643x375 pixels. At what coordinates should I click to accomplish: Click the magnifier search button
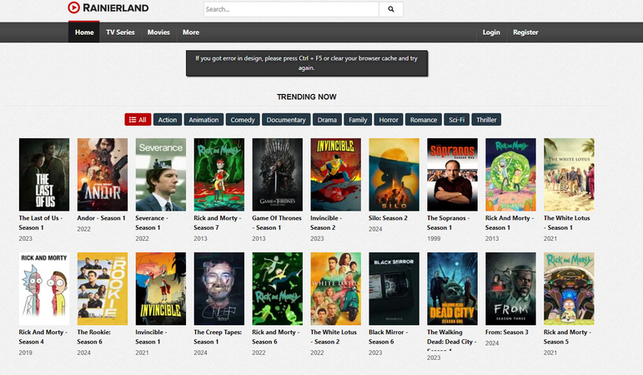point(391,9)
